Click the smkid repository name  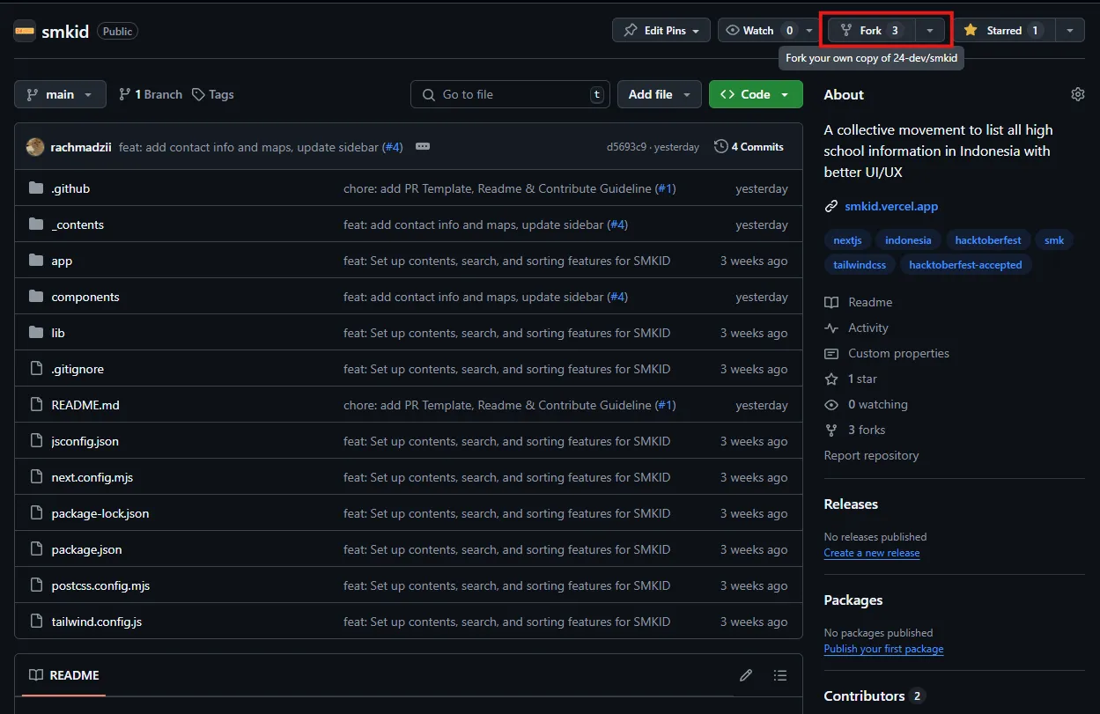[x=65, y=31]
